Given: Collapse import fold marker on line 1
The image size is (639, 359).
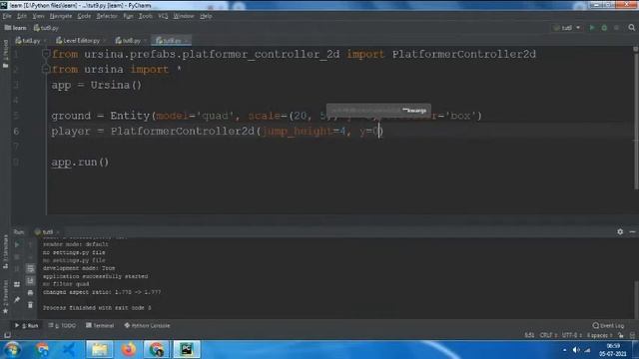Looking at the screenshot, I should tap(46, 54).
